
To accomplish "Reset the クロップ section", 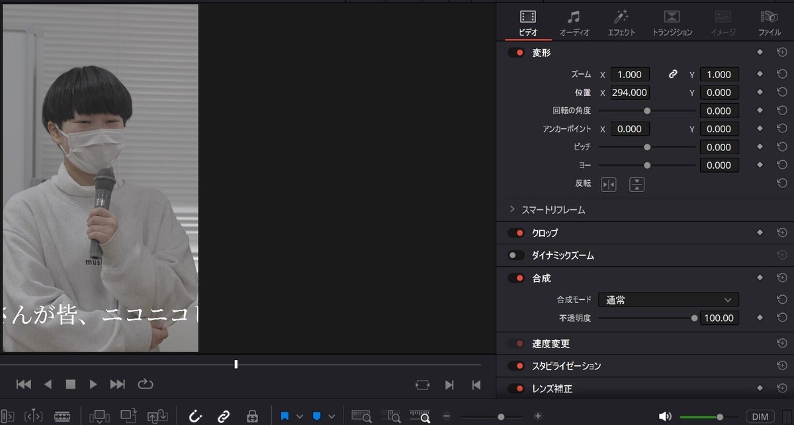I will (x=782, y=233).
